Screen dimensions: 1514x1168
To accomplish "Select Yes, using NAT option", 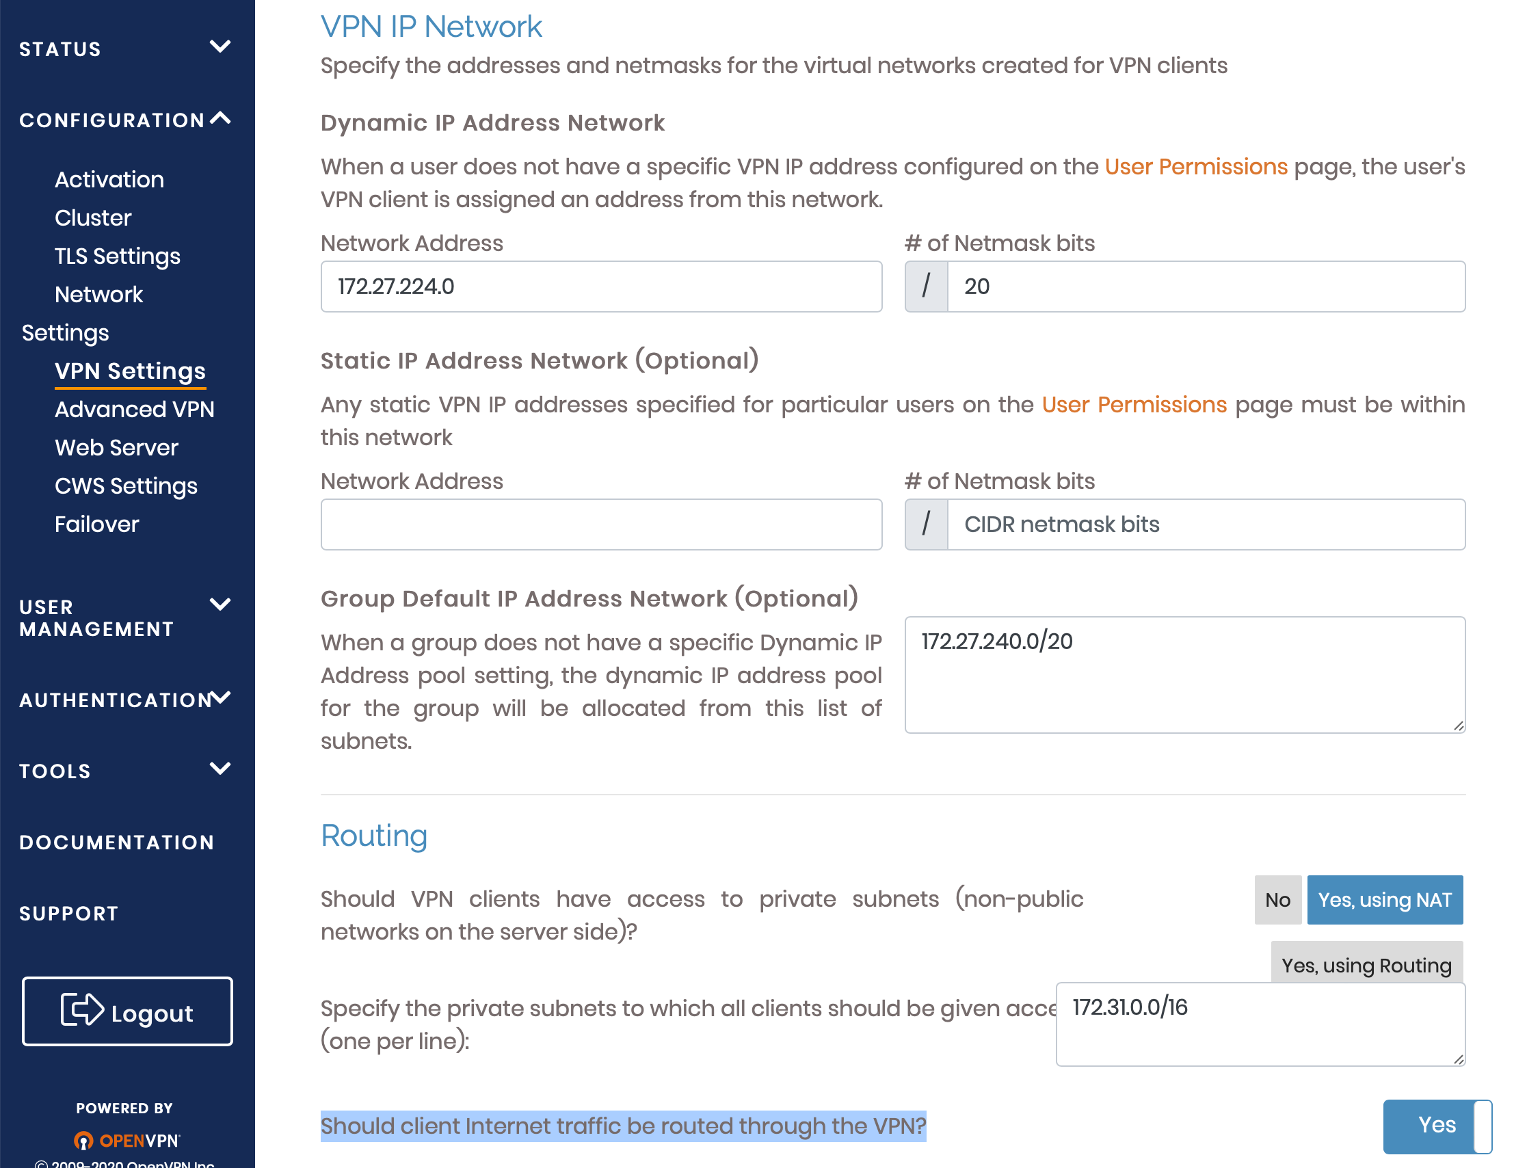I will pos(1383,900).
